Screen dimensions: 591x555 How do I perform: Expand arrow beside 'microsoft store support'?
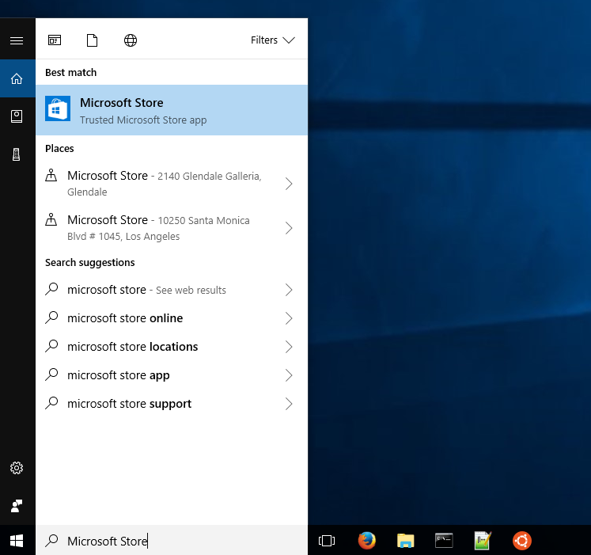pyautogui.click(x=289, y=404)
